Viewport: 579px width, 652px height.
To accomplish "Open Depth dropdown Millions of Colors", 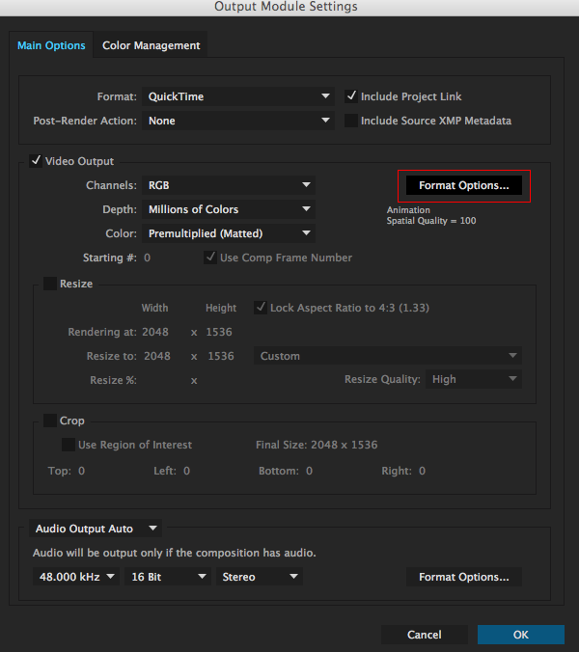I will [229, 209].
